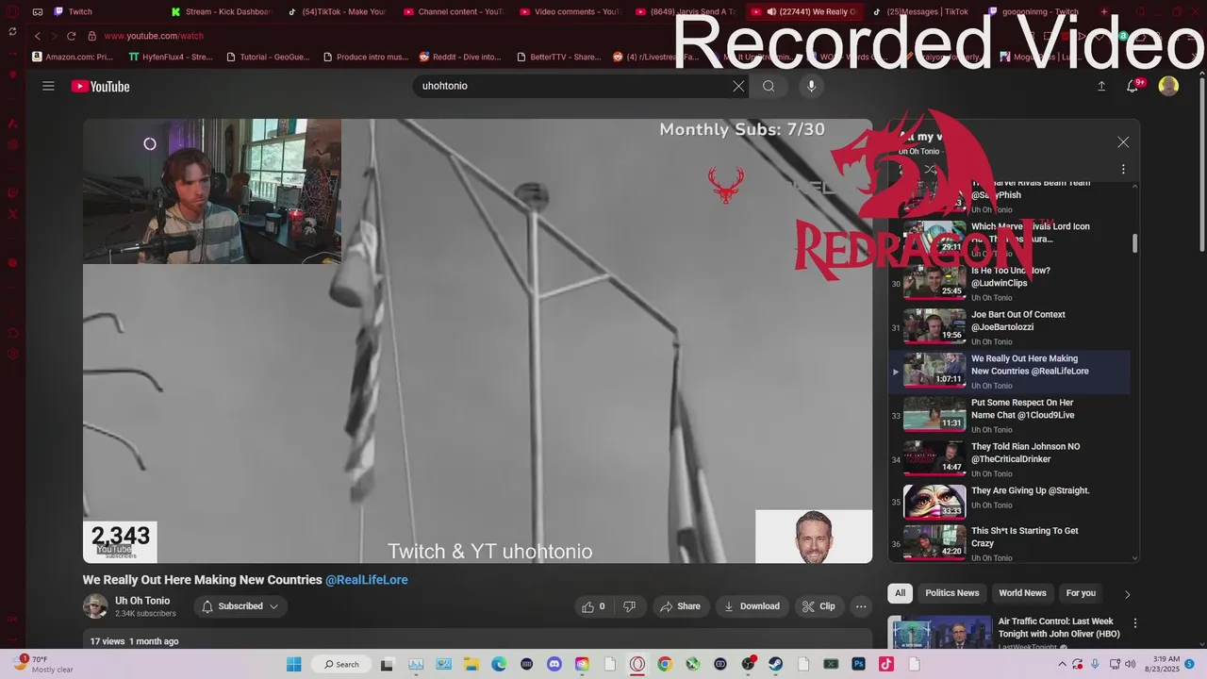Show hidden system tray icons chevron
1207x679 pixels.
[1063, 664]
